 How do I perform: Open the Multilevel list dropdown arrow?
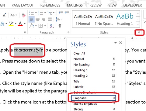pos(54,13)
